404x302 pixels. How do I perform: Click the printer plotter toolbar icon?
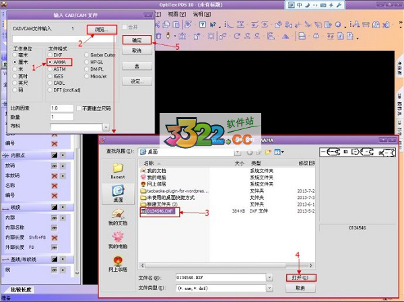302,36
